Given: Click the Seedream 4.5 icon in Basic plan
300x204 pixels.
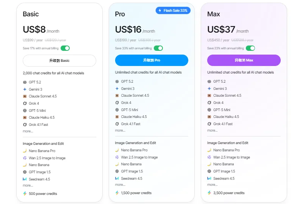Looking at the screenshot, I should click(25, 179).
